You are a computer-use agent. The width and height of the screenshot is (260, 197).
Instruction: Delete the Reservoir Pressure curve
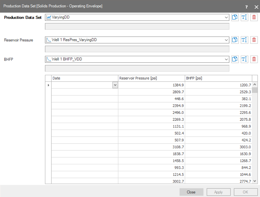(x=254, y=40)
